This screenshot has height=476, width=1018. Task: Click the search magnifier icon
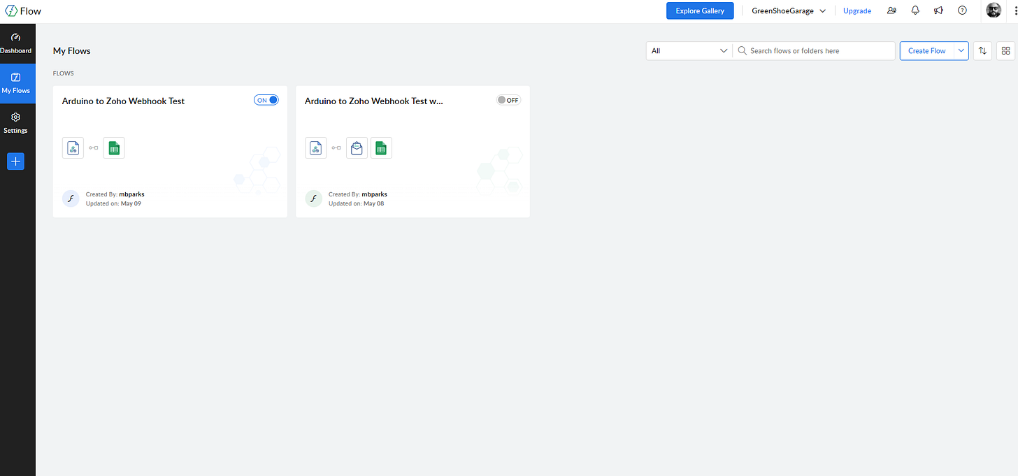[x=742, y=50]
